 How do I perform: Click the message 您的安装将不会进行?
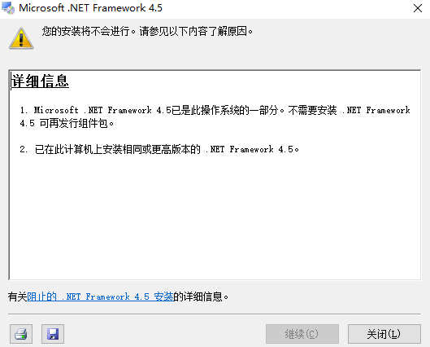pos(86,31)
